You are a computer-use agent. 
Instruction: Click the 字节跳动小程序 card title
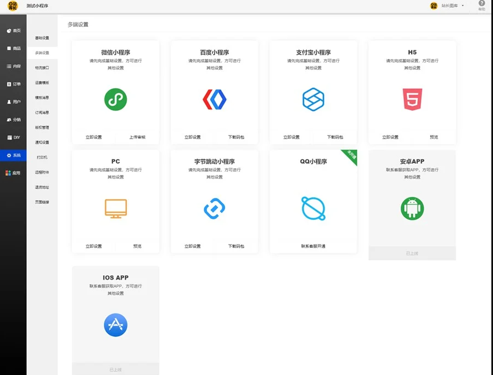[x=215, y=161]
